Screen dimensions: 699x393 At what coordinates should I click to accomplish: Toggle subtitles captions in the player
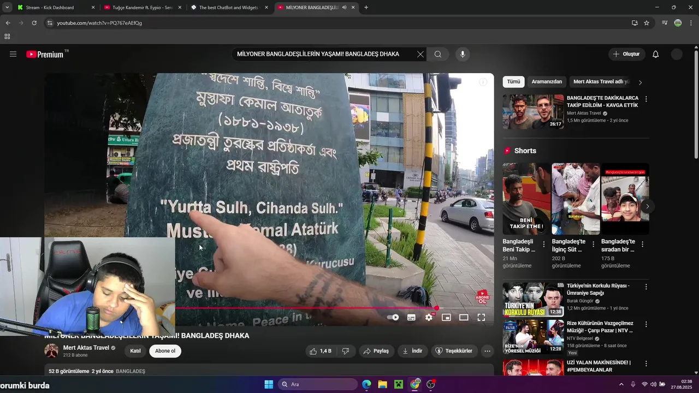(x=411, y=317)
